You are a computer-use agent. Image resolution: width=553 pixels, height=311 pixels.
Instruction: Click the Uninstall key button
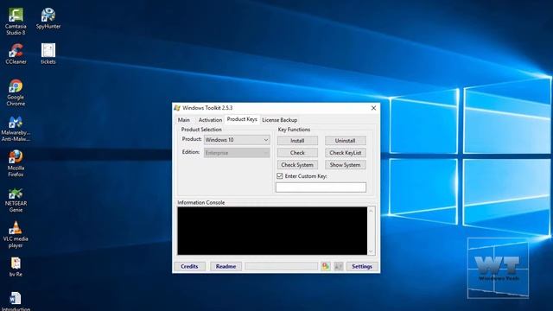point(346,140)
